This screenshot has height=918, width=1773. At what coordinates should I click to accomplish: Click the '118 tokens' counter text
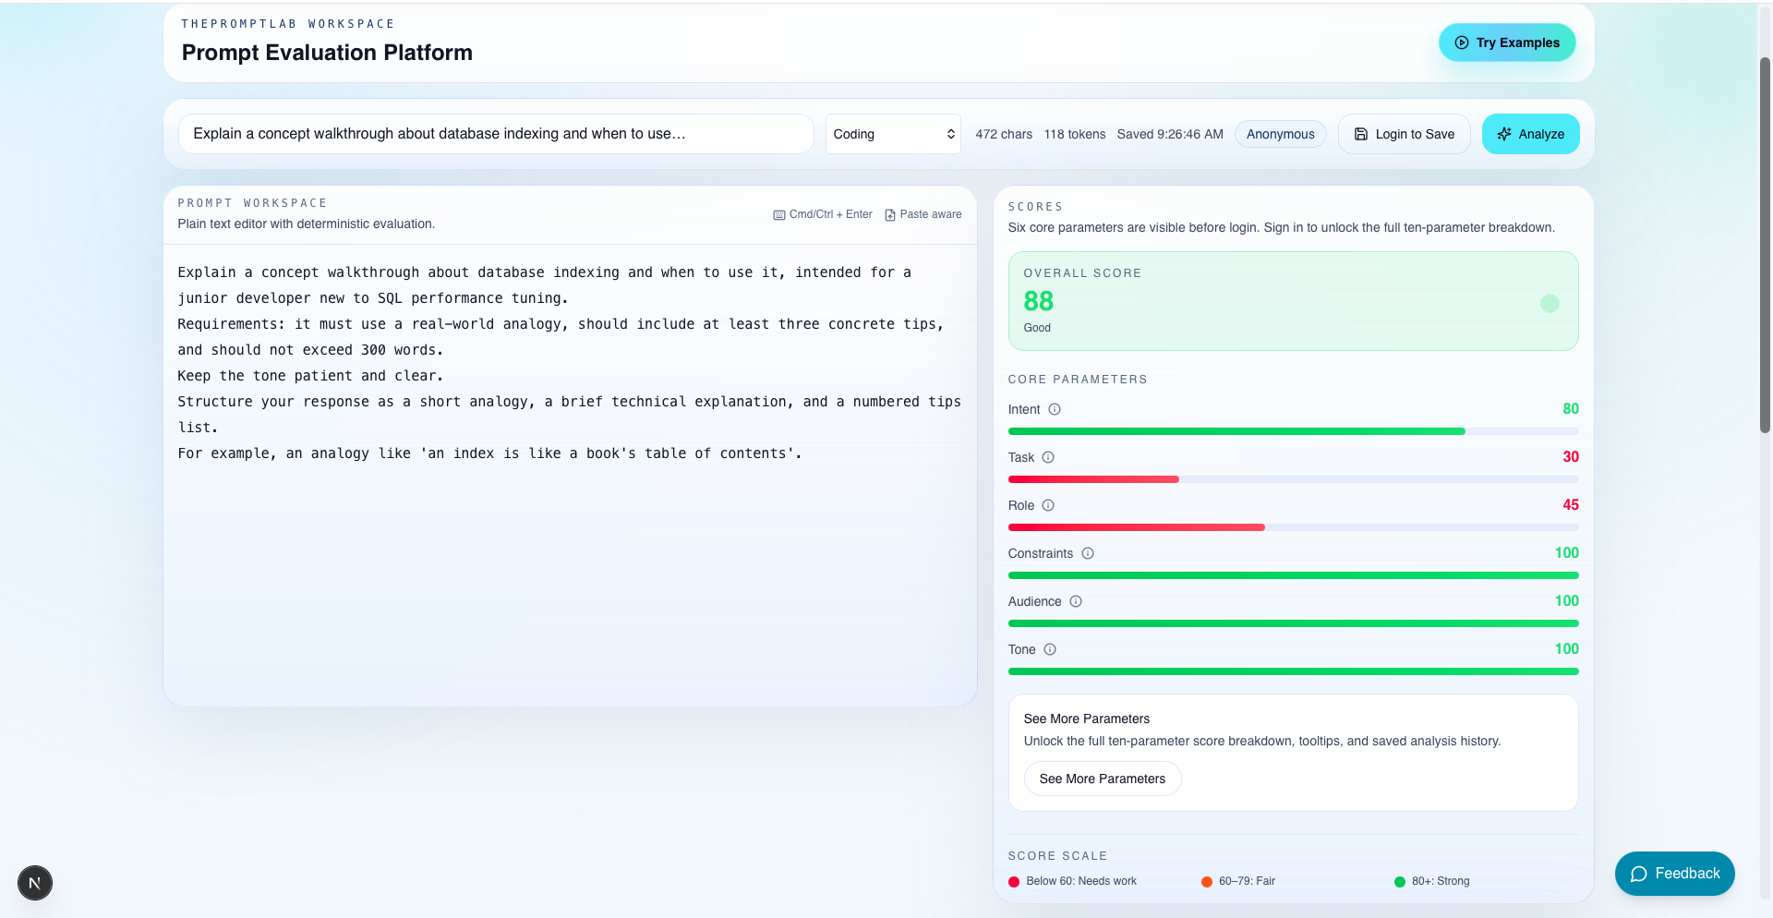(1075, 134)
